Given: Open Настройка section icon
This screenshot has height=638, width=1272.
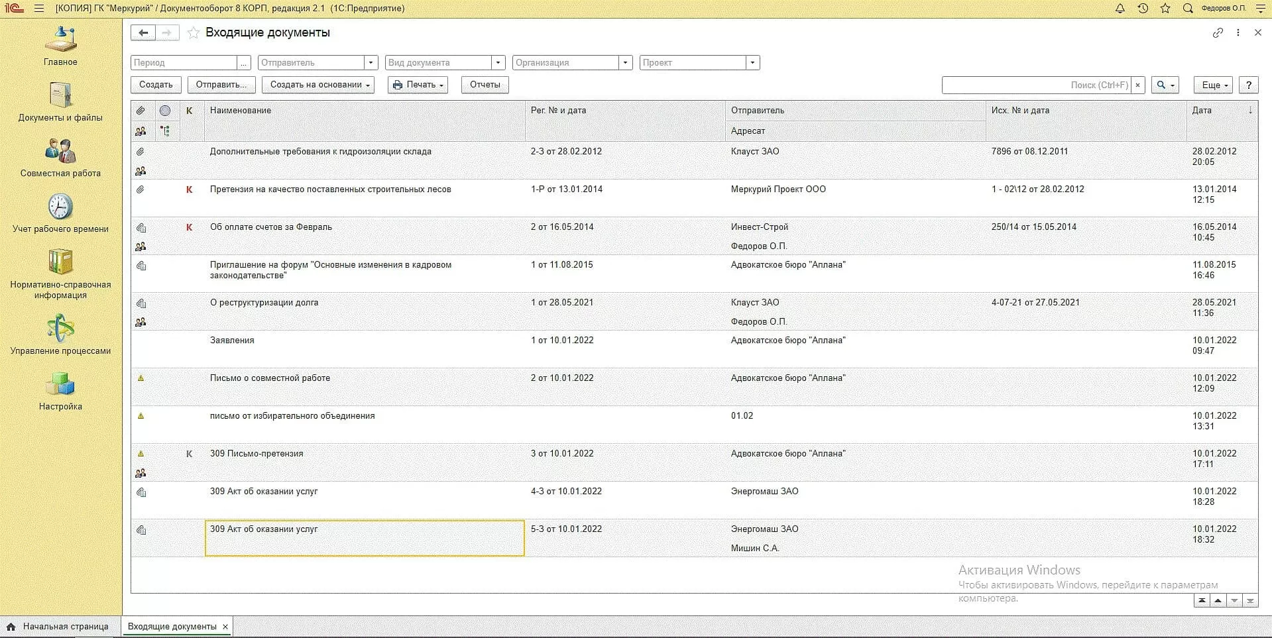Looking at the screenshot, I should tap(60, 384).
